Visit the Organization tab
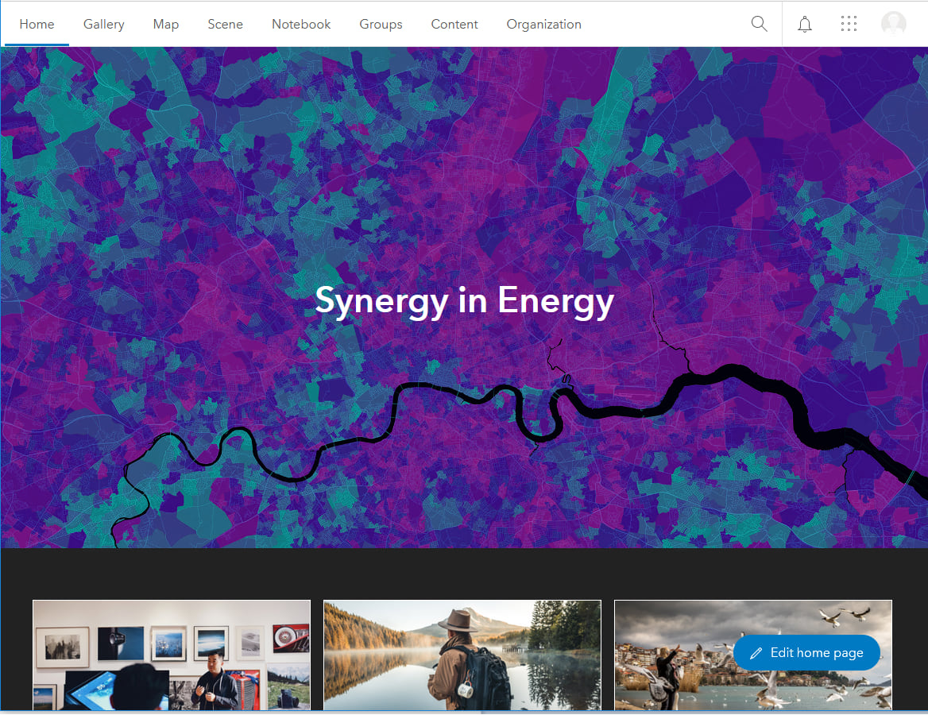 pyautogui.click(x=543, y=24)
